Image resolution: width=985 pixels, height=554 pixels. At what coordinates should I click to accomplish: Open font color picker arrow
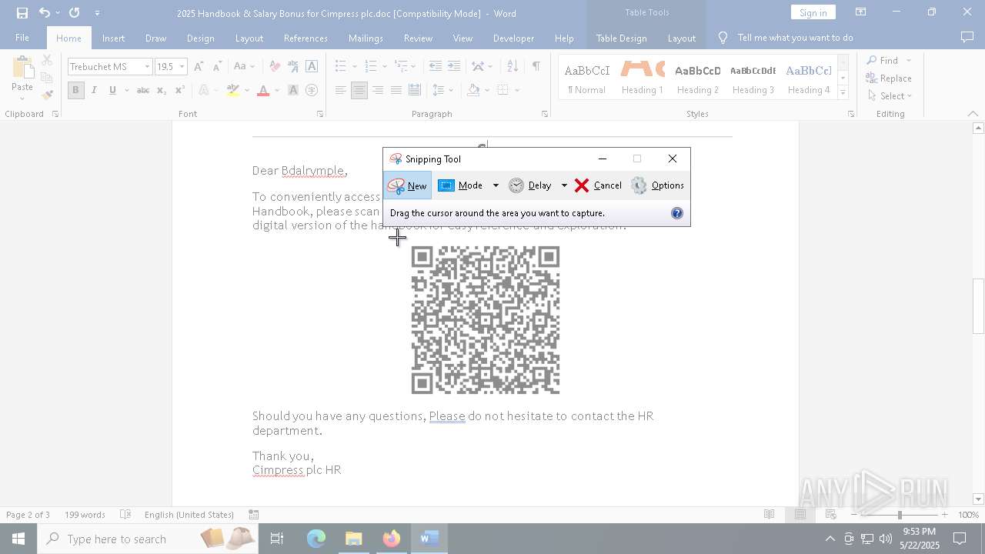278,90
